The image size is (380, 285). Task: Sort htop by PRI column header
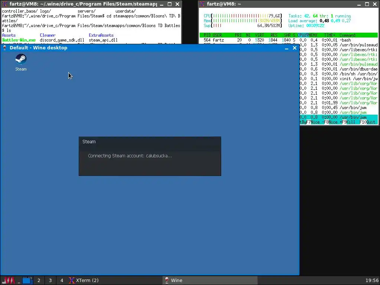[x=238, y=35]
